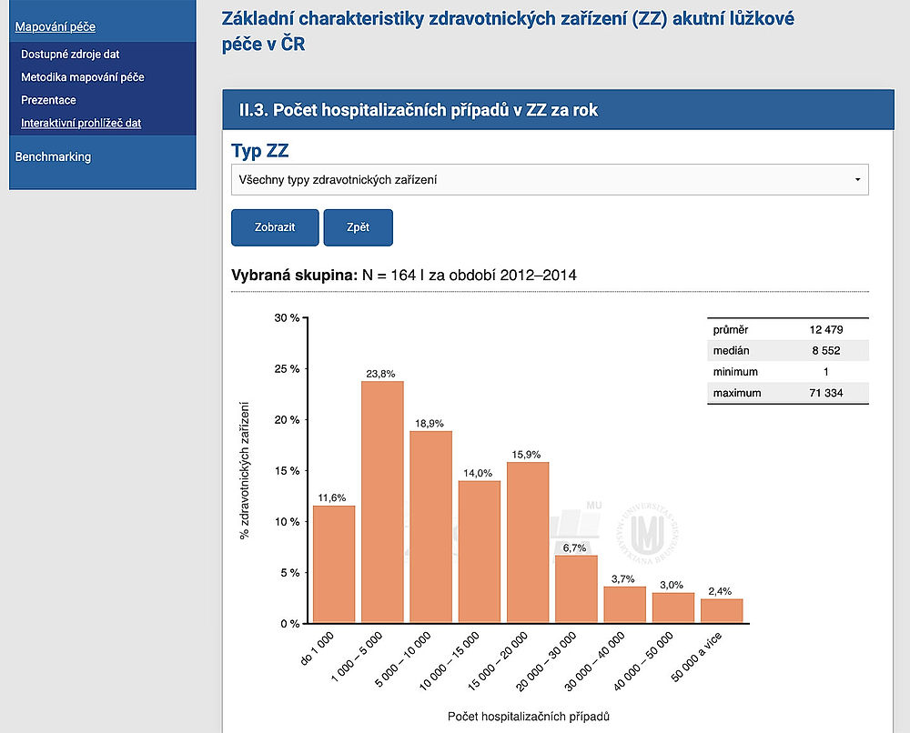Viewport: 910px width, 733px height.
Task: Select Prezentace in the sidebar
Action: coord(48,100)
